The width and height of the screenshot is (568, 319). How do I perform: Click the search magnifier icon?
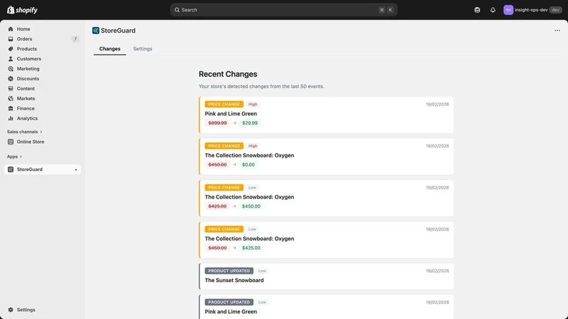(177, 10)
